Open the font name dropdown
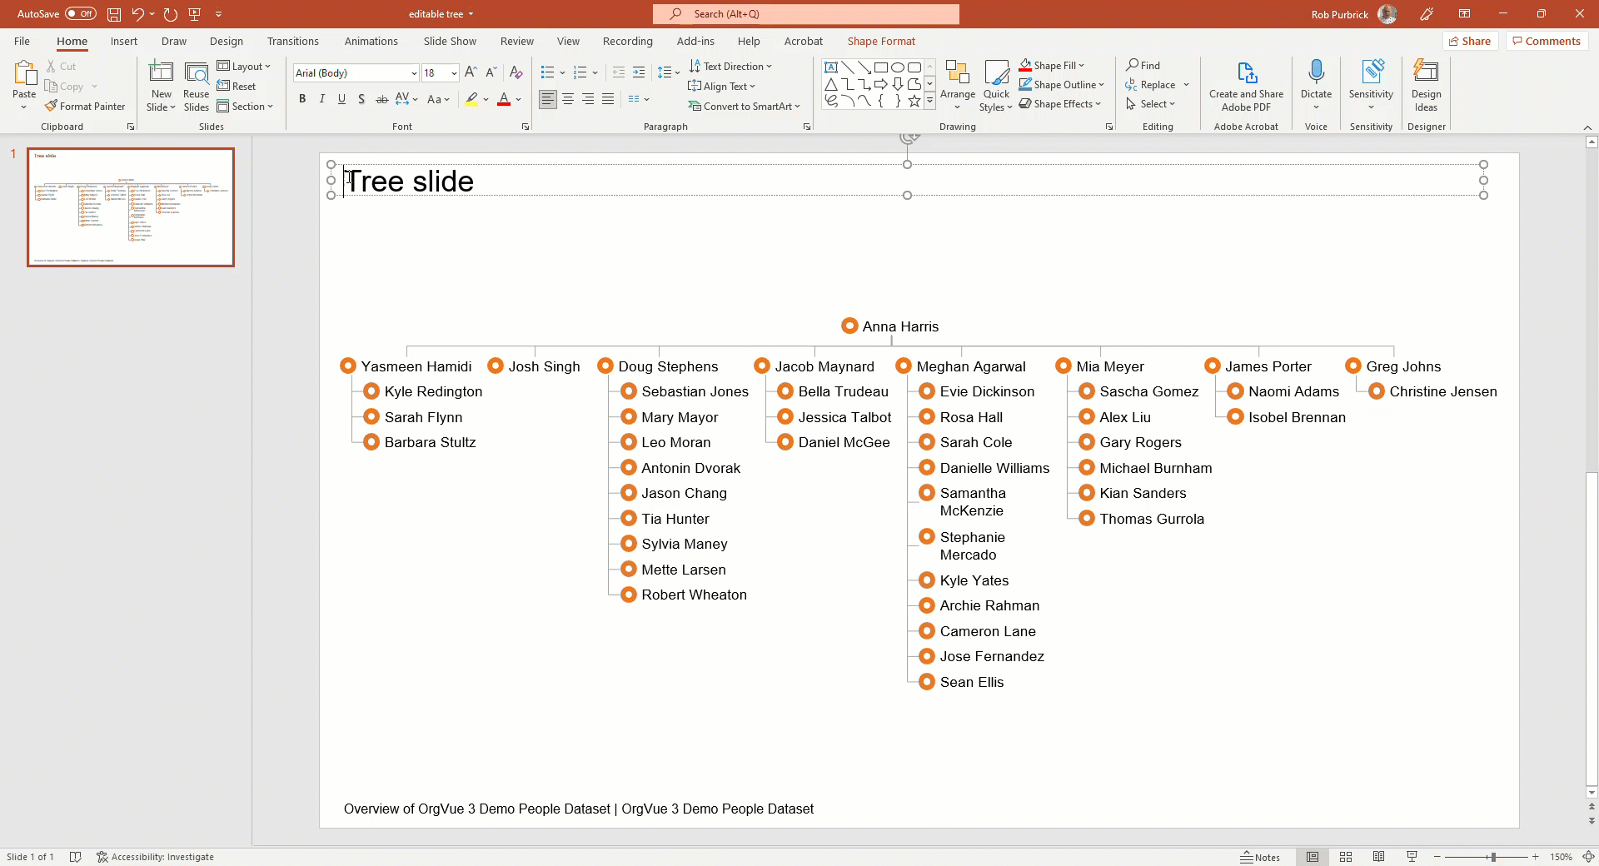This screenshot has height=866, width=1599. click(414, 73)
